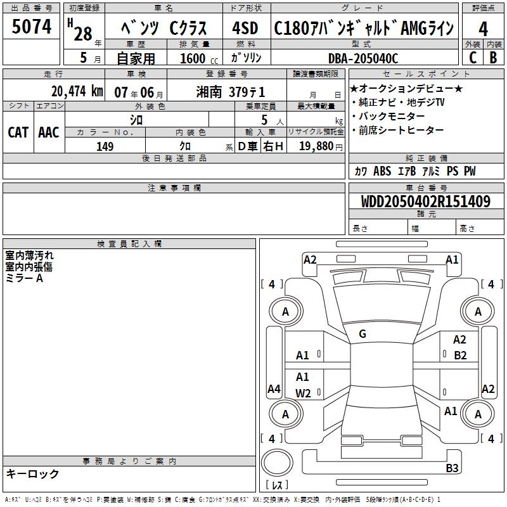Select the 前席シートヒーター sales point
The image size is (507, 507).
tap(398, 130)
